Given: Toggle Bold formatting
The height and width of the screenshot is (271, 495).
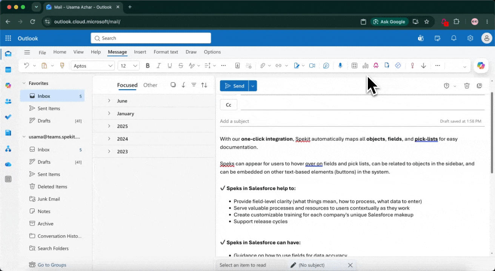Looking at the screenshot, I should (x=148, y=66).
